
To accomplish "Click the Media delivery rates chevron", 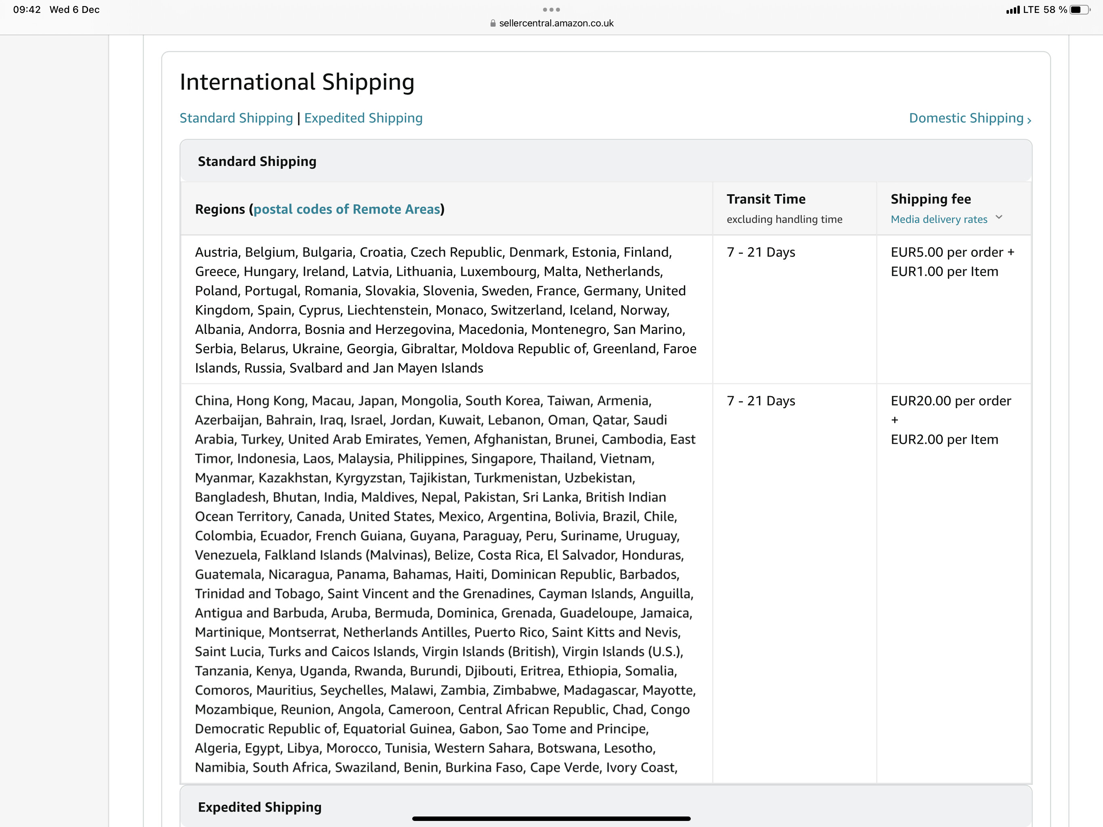I will pos(998,218).
